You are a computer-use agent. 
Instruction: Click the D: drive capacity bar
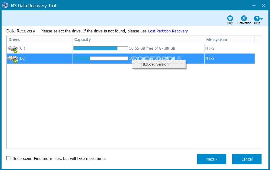pyautogui.click(x=100, y=59)
